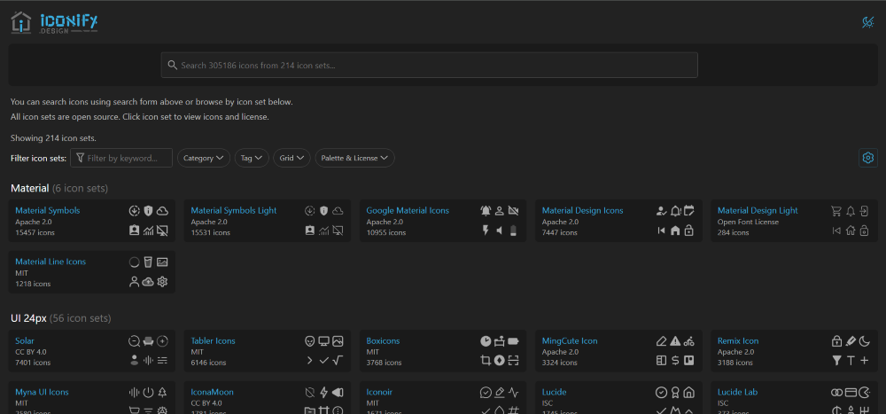Viewport: 886px width, 414px height.
Task: Open the Tabler Icons set
Action: coord(213,341)
